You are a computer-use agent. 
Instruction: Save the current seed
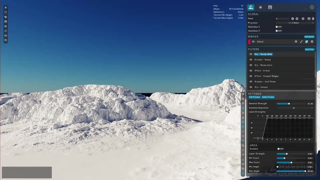tap(309, 19)
